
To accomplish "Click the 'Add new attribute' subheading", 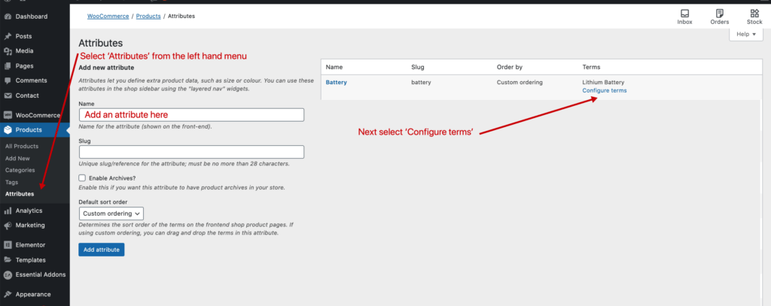I will [106, 68].
